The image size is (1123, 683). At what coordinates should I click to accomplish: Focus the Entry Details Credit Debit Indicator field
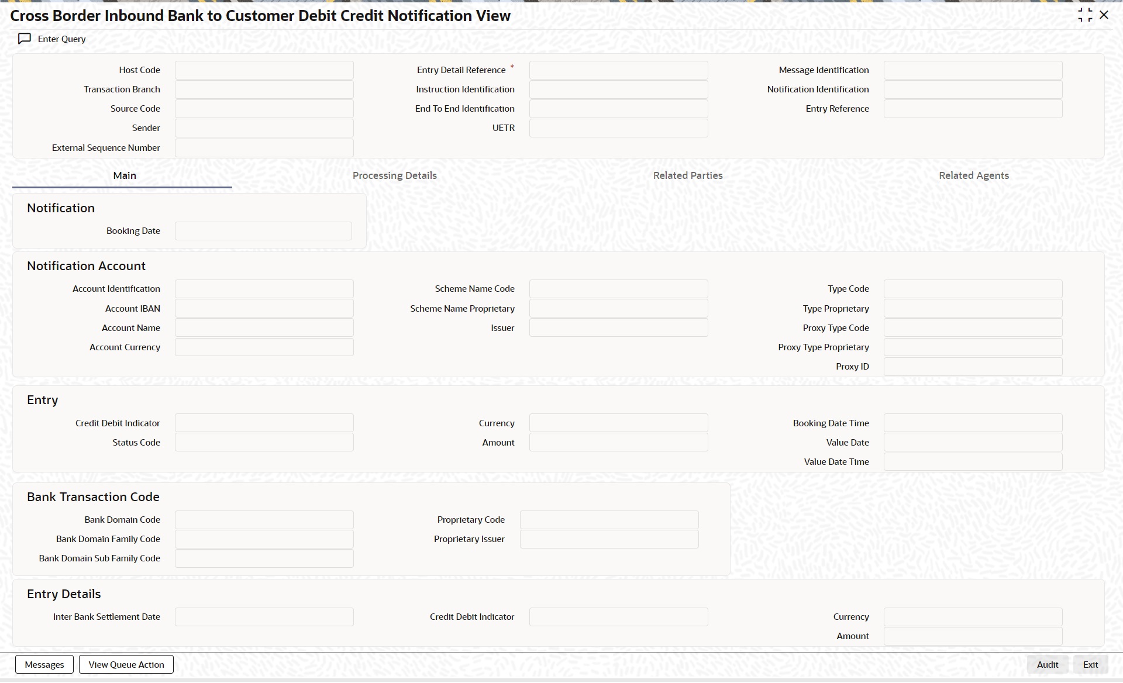(619, 617)
